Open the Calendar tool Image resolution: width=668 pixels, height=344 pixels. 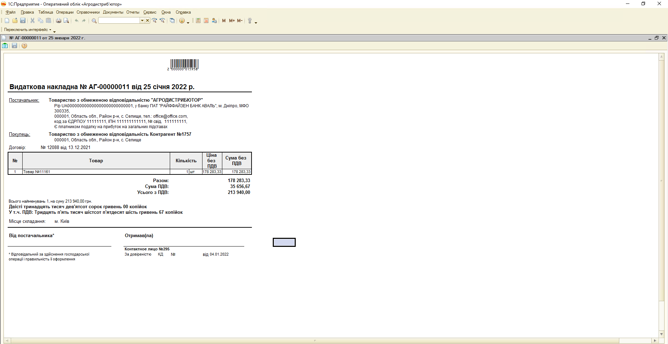point(206,21)
